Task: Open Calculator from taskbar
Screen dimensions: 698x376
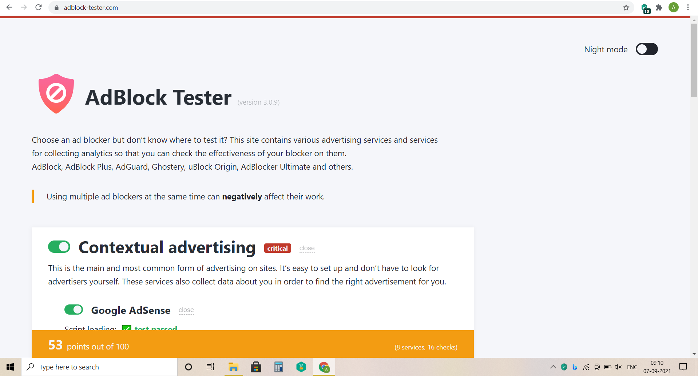Action: coord(278,367)
